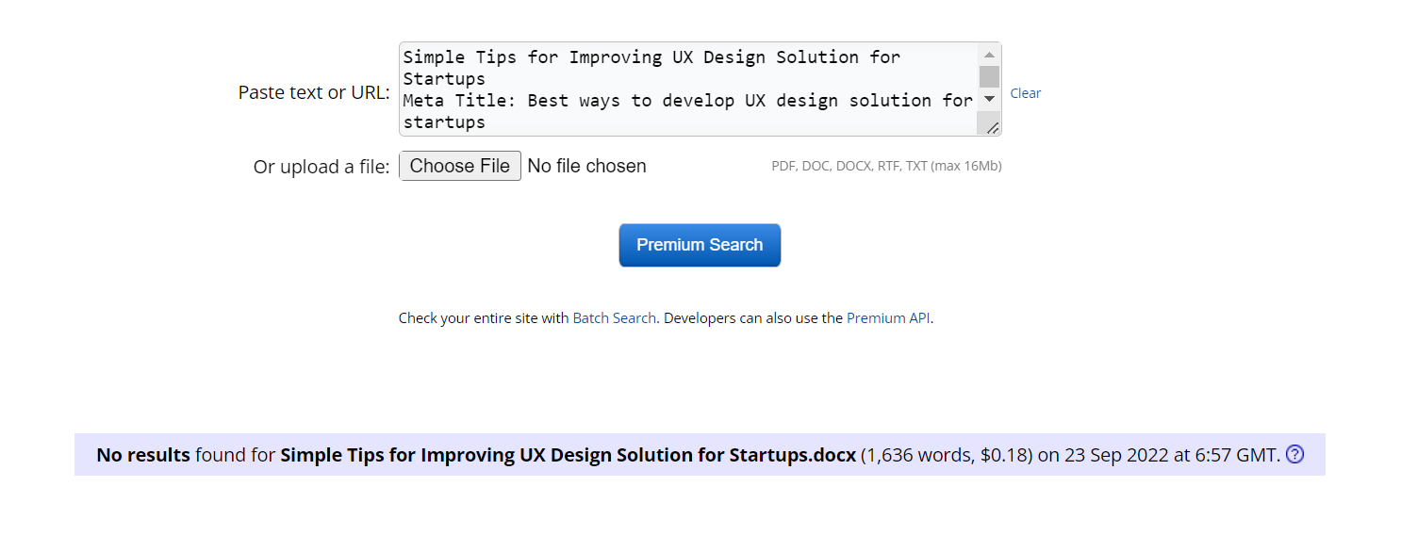Click the supported file formats hint text
This screenshot has height=535, width=1401.
885,167
